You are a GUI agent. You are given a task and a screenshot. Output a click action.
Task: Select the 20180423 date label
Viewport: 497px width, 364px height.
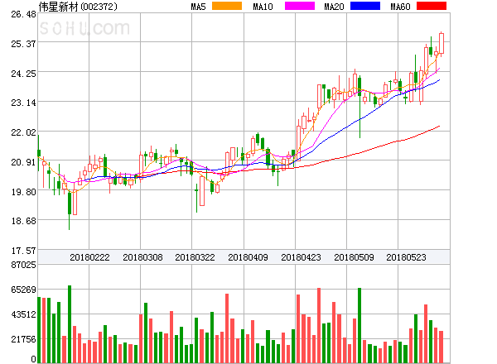(301, 257)
